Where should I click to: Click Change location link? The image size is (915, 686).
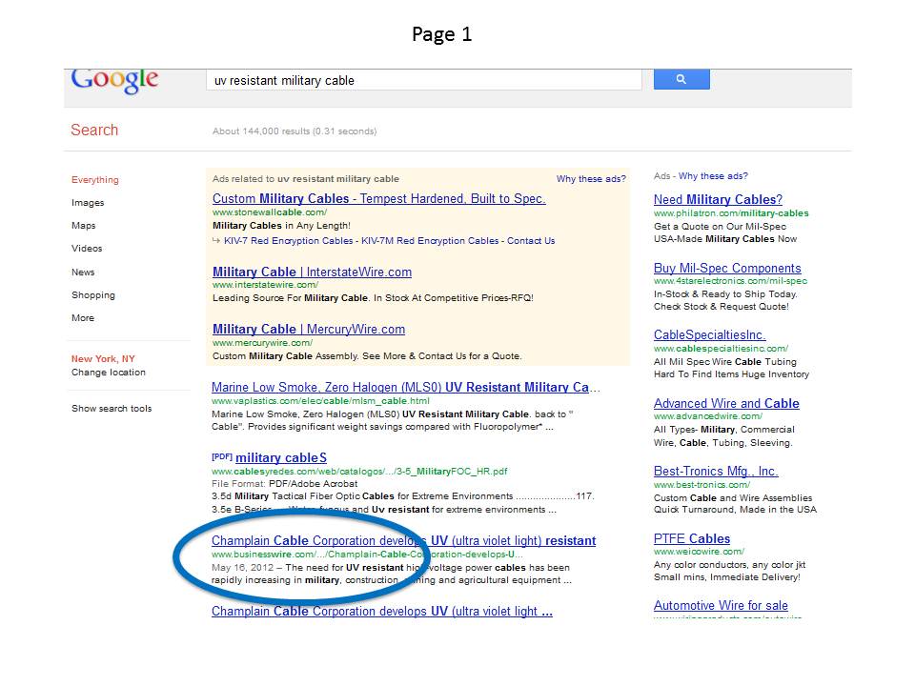click(109, 373)
